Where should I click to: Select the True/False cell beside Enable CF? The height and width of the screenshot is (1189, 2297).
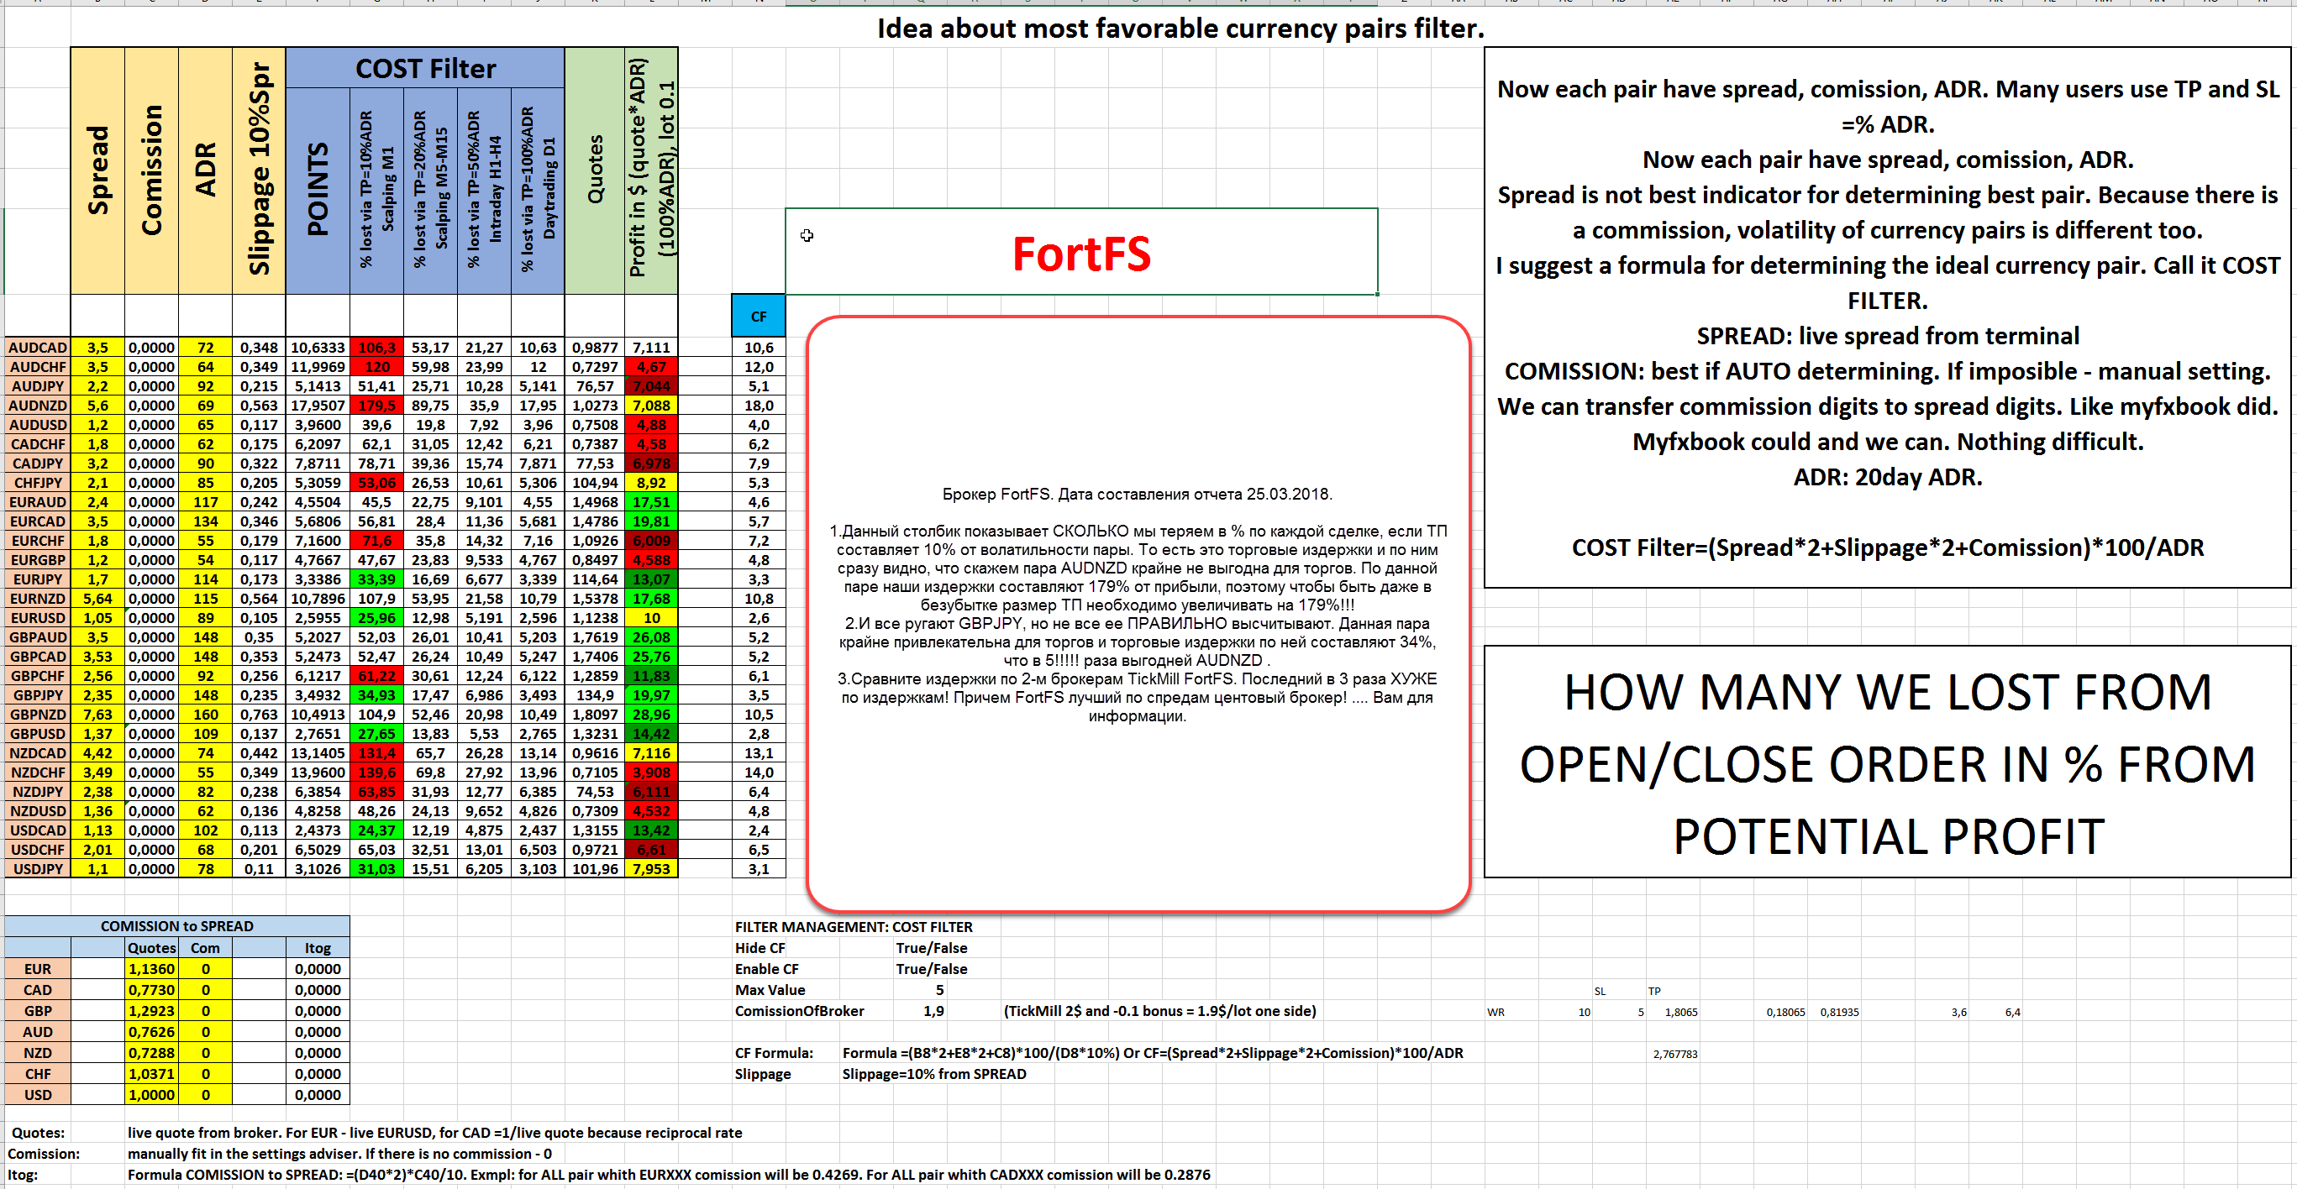pyautogui.click(x=931, y=969)
